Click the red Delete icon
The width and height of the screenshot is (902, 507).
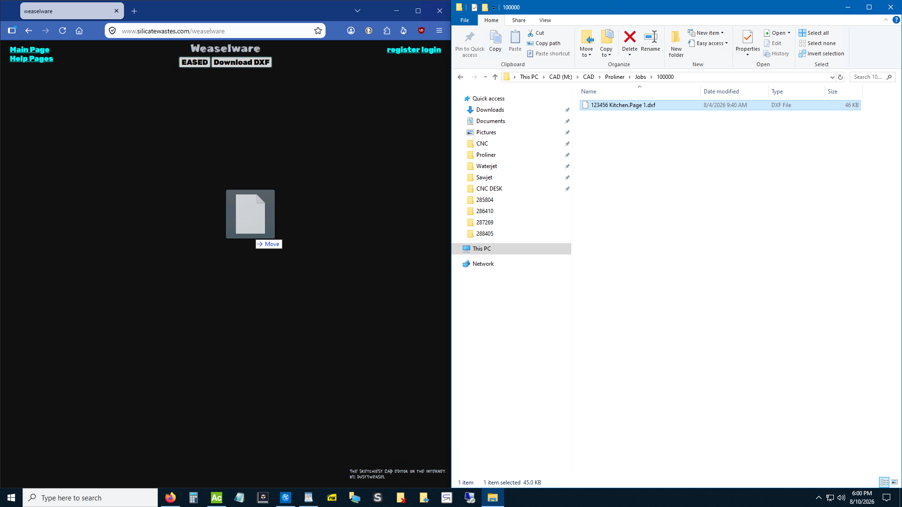tap(630, 37)
